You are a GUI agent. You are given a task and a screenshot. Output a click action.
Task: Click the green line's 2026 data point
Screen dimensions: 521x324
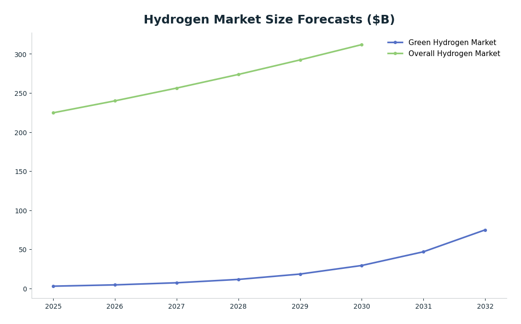pyautogui.click(x=115, y=101)
